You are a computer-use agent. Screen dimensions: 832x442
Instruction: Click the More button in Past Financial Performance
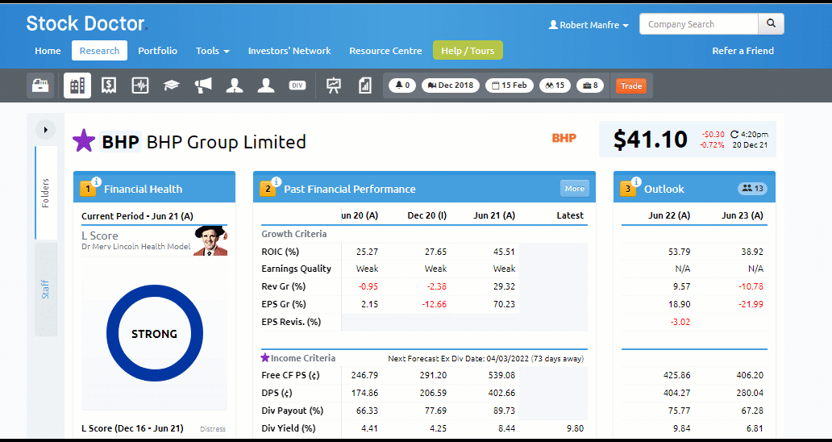(x=575, y=189)
